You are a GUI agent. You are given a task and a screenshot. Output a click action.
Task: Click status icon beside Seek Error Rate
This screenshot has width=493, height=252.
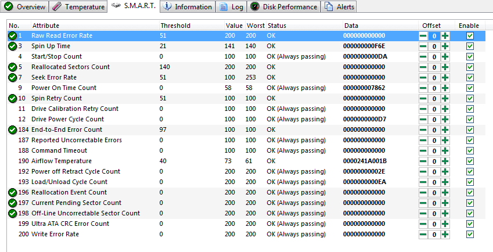pyautogui.click(x=12, y=78)
